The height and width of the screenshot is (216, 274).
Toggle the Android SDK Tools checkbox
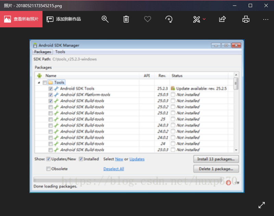pos(50,89)
